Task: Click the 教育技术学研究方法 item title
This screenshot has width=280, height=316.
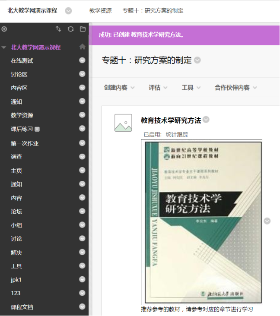Action: [171, 120]
